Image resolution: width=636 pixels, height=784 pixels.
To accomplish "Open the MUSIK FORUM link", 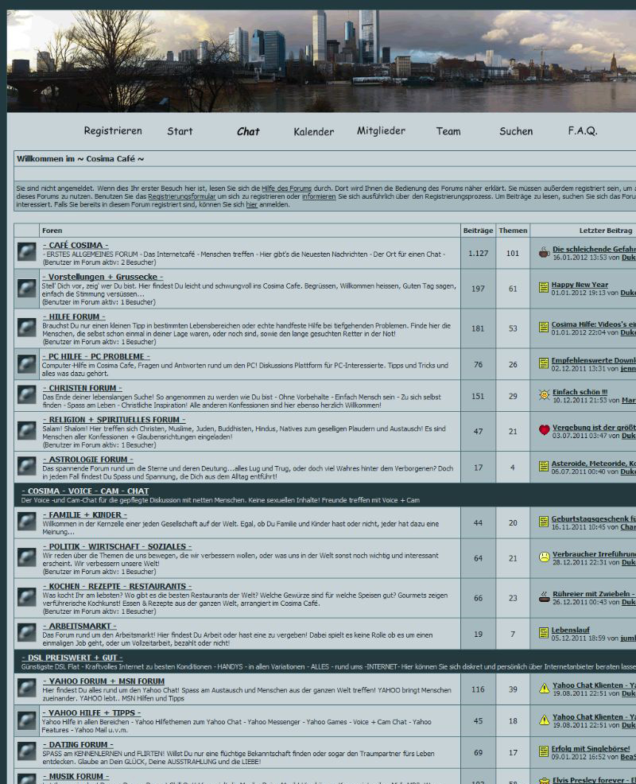I will 76,777.
